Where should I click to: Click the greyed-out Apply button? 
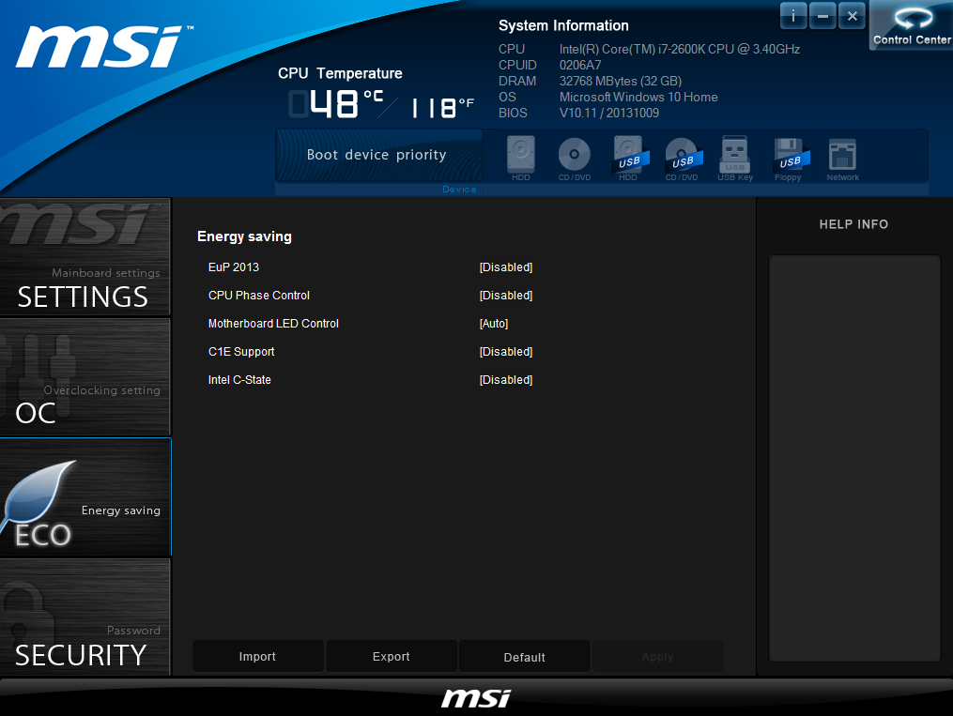click(657, 657)
